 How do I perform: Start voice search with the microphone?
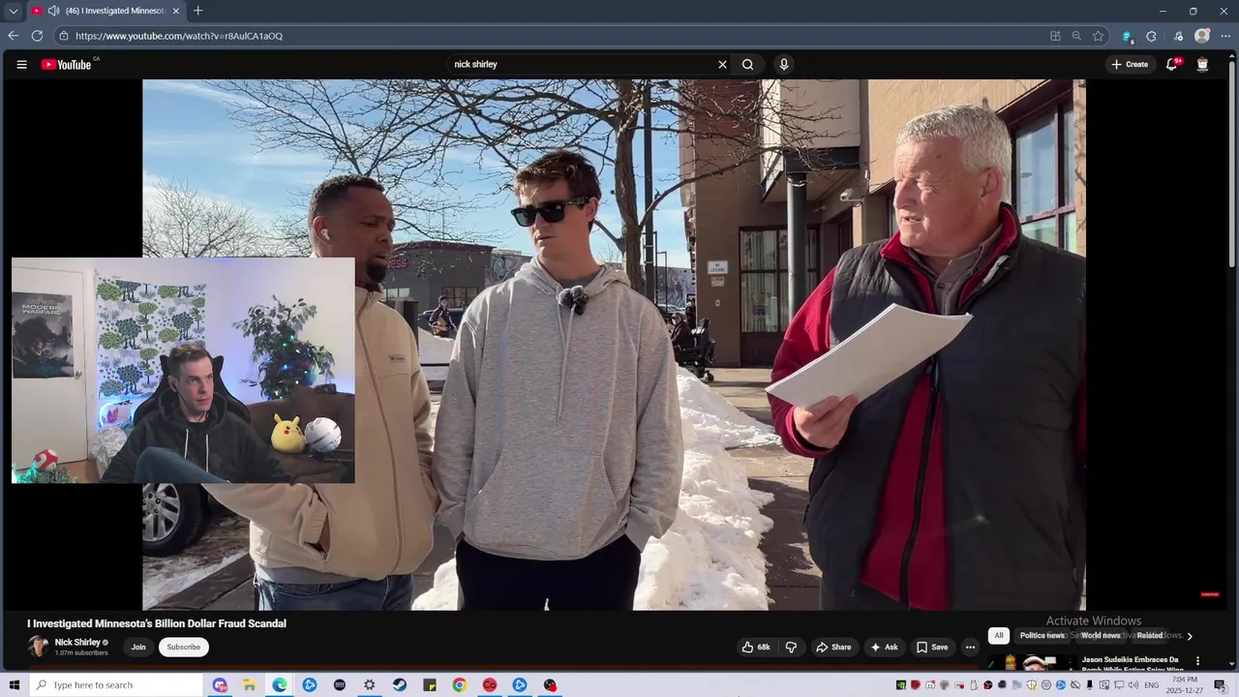pos(784,65)
